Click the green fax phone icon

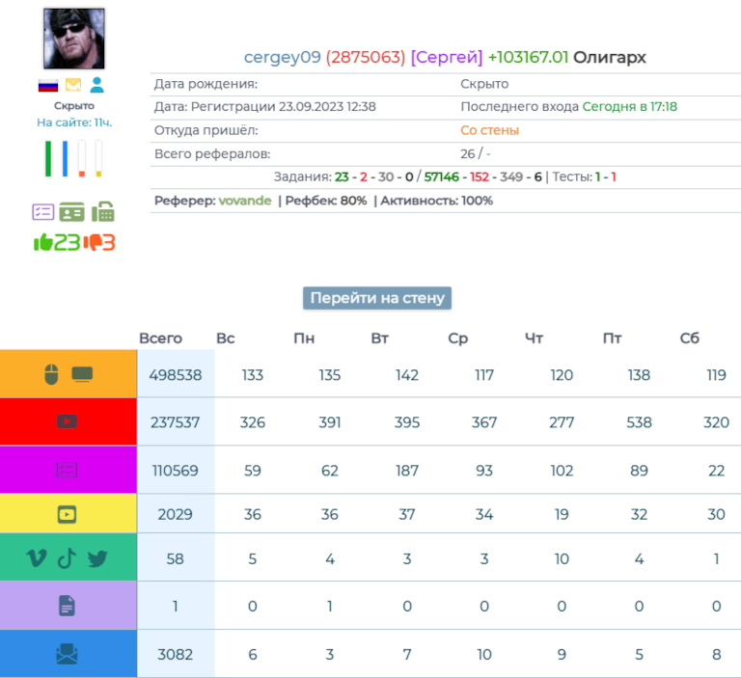point(102,211)
